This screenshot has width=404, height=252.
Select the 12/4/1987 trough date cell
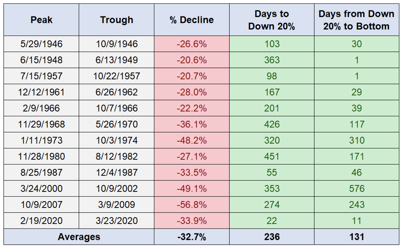[117, 173]
